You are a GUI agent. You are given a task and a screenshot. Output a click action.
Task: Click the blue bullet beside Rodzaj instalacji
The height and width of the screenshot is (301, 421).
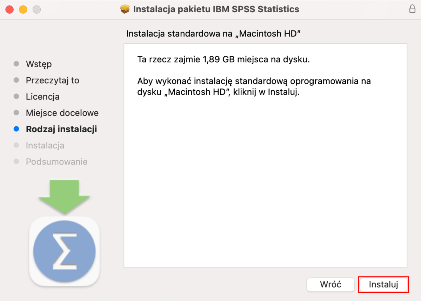(x=16, y=129)
